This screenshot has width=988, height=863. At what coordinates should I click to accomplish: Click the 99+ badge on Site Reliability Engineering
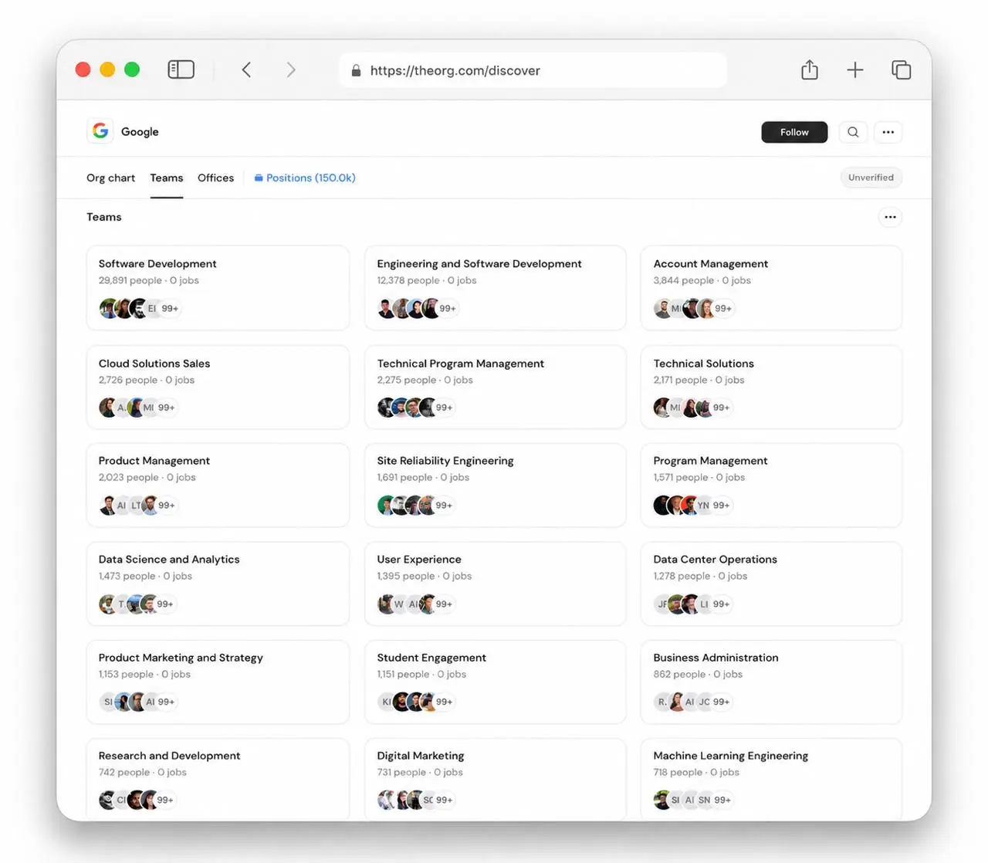coord(444,505)
